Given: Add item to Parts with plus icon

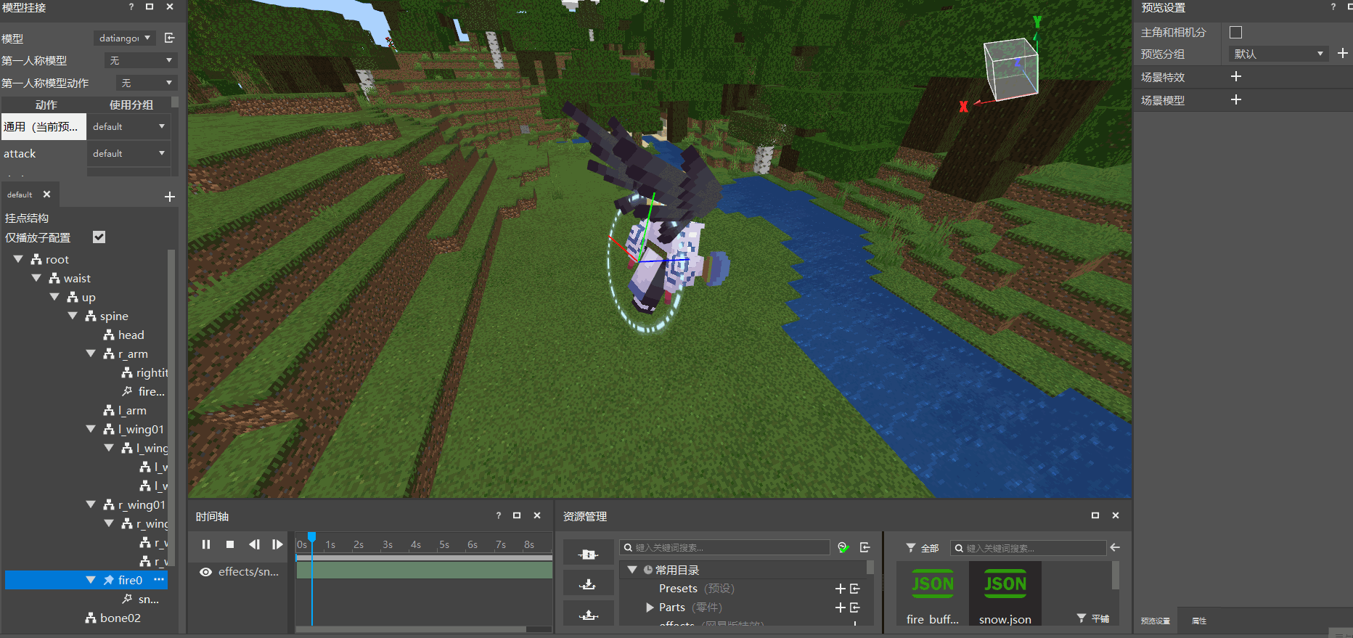Looking at the screenshot, I should point(841,608).
